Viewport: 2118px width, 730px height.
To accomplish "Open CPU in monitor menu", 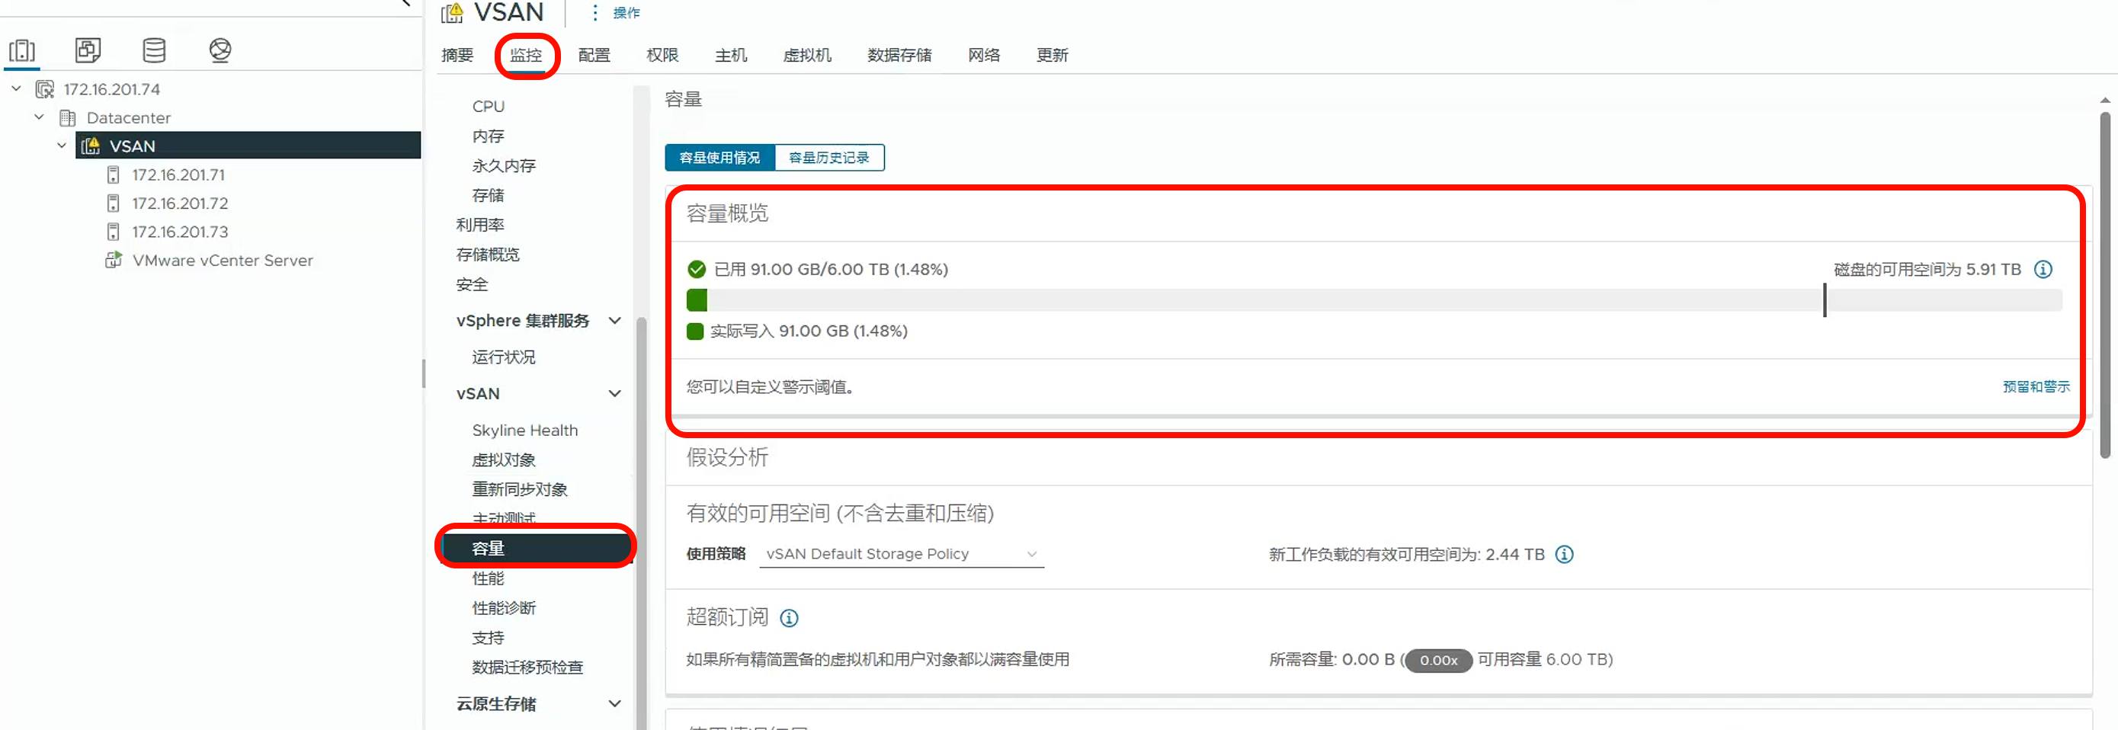I will point(489,106).
